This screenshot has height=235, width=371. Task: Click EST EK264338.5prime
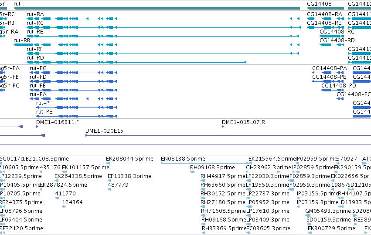[x=78, y=176]
